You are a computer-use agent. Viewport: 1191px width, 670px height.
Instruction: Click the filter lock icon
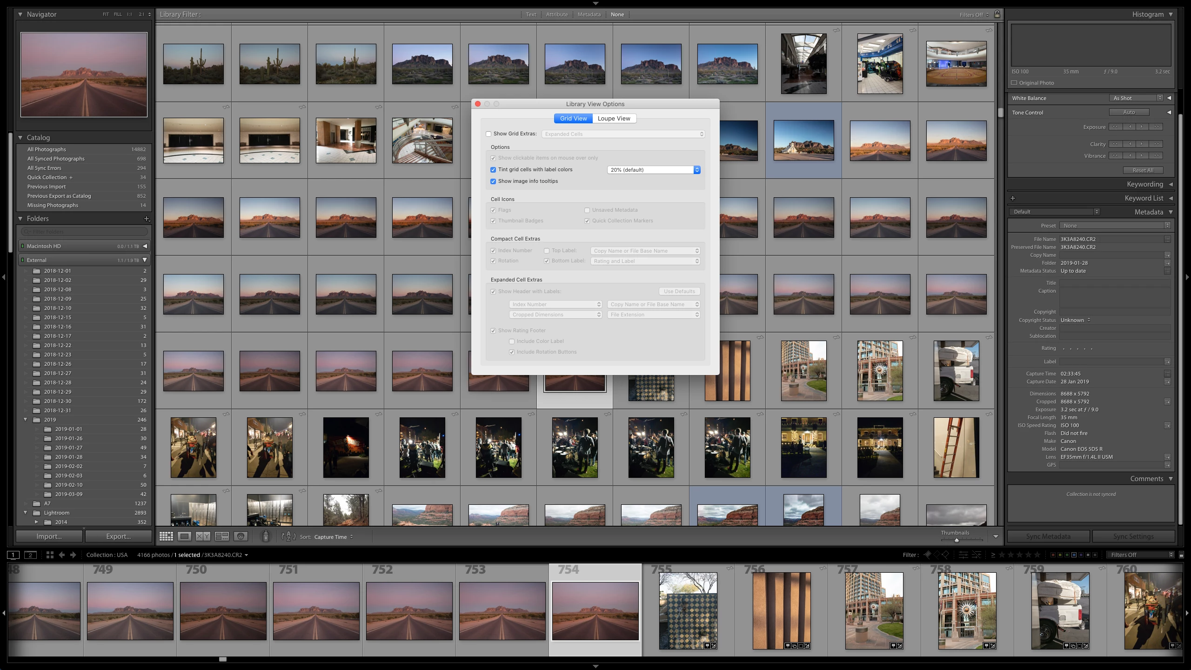997,14
